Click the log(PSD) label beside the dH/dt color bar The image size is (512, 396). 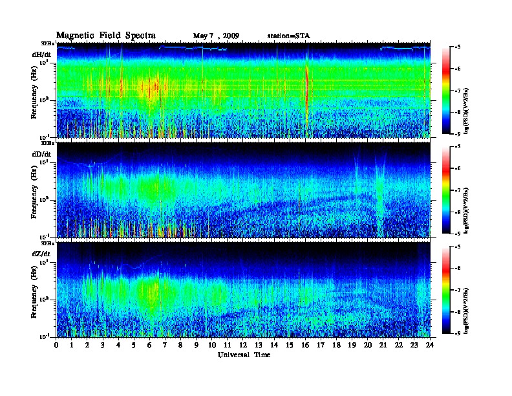pos(466,111)
